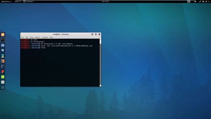
Task: Launch Metasploit (M icon) from the dock
Action: (3, 50)
